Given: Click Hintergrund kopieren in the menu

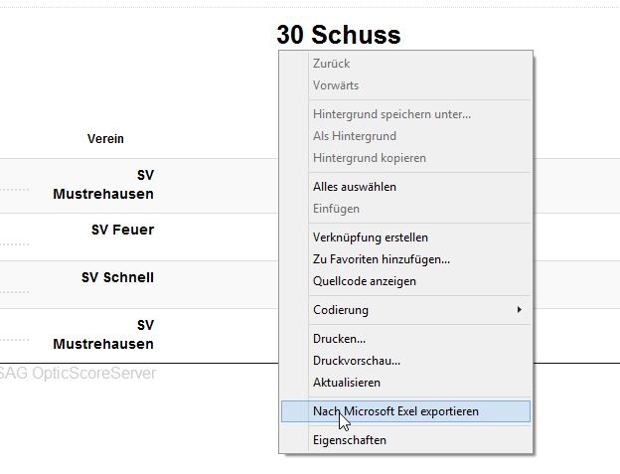Looking at the screenshot, I should point(369,158).
